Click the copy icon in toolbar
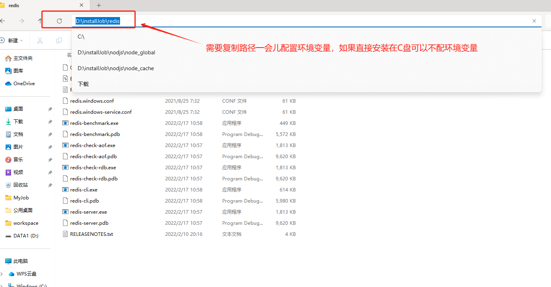The width and height of the screenshot is (551, 287). 59,40
